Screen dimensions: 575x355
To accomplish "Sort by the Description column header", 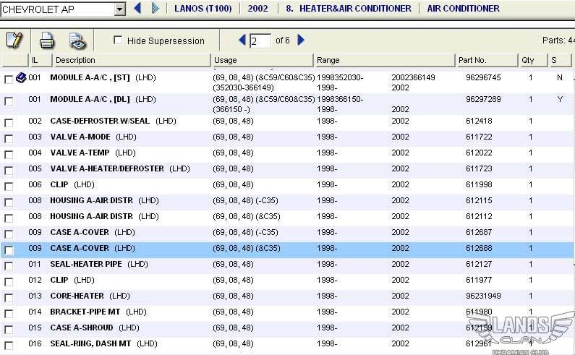I will point(75,60).
